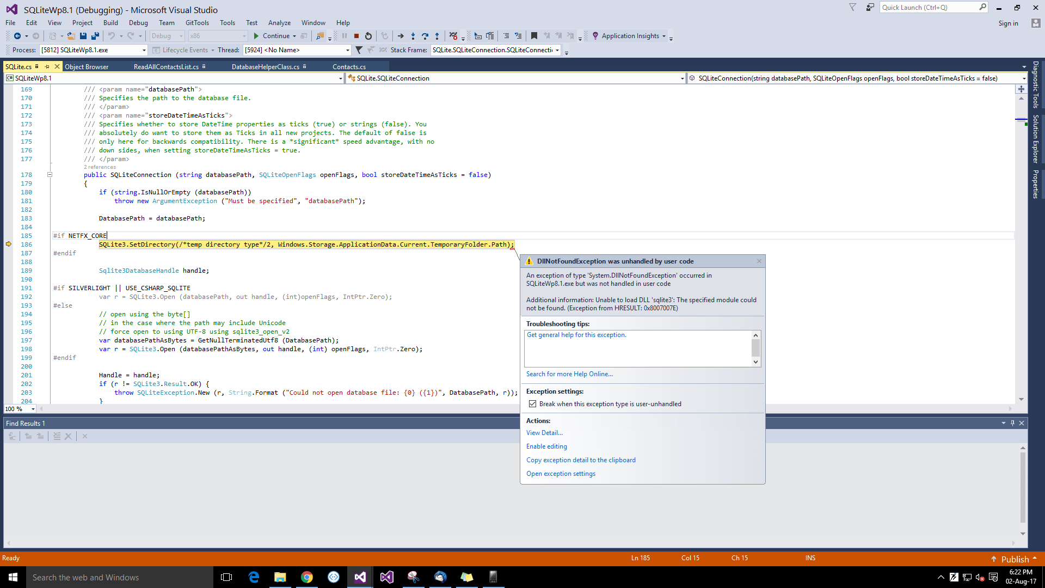Screen dimensions: 1045x588
Task: Click the Sign in link
Action: (1008, 23)
